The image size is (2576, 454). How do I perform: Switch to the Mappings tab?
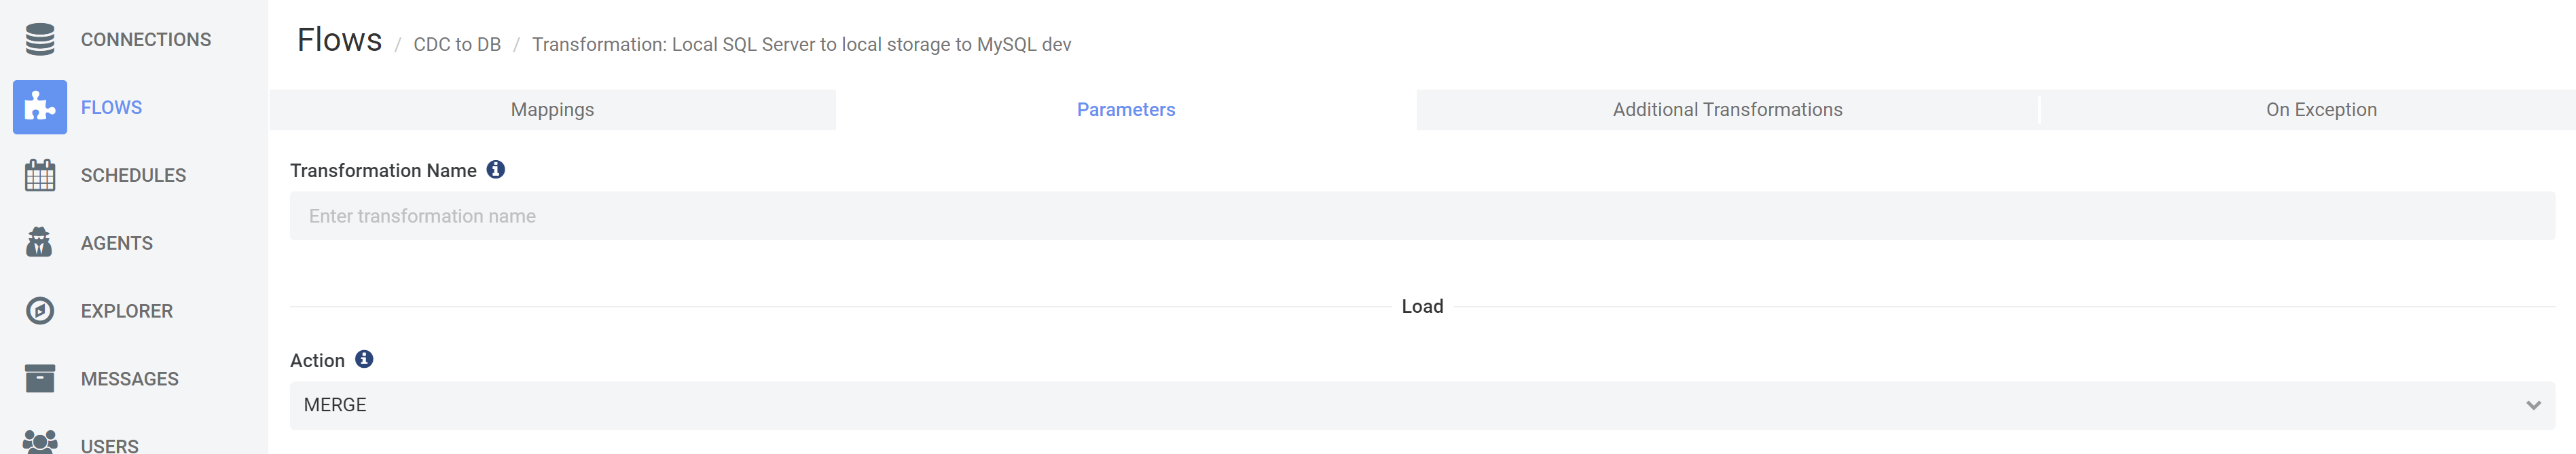click(552, 110)
